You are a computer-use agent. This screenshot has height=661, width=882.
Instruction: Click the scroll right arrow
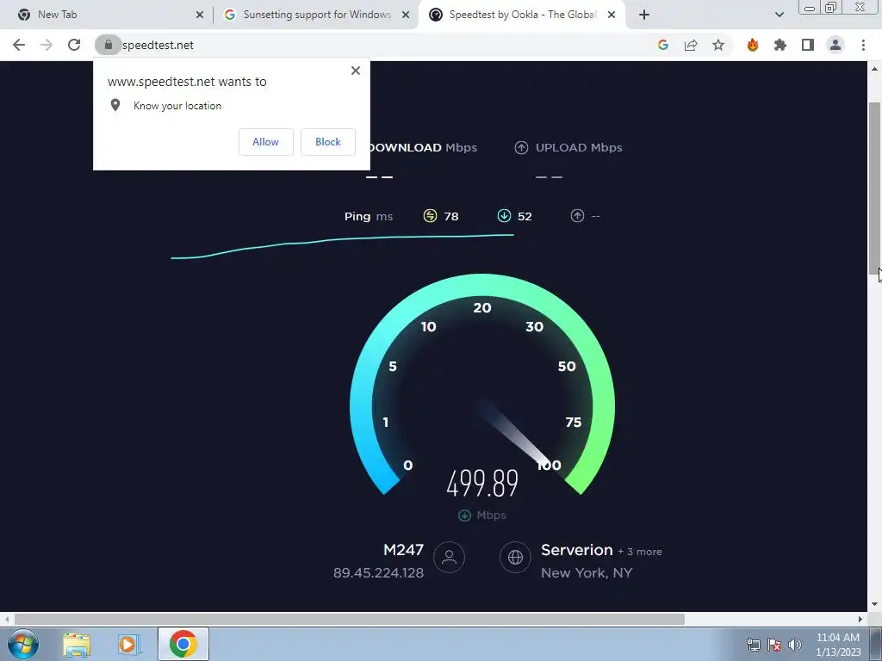(860, 619)
